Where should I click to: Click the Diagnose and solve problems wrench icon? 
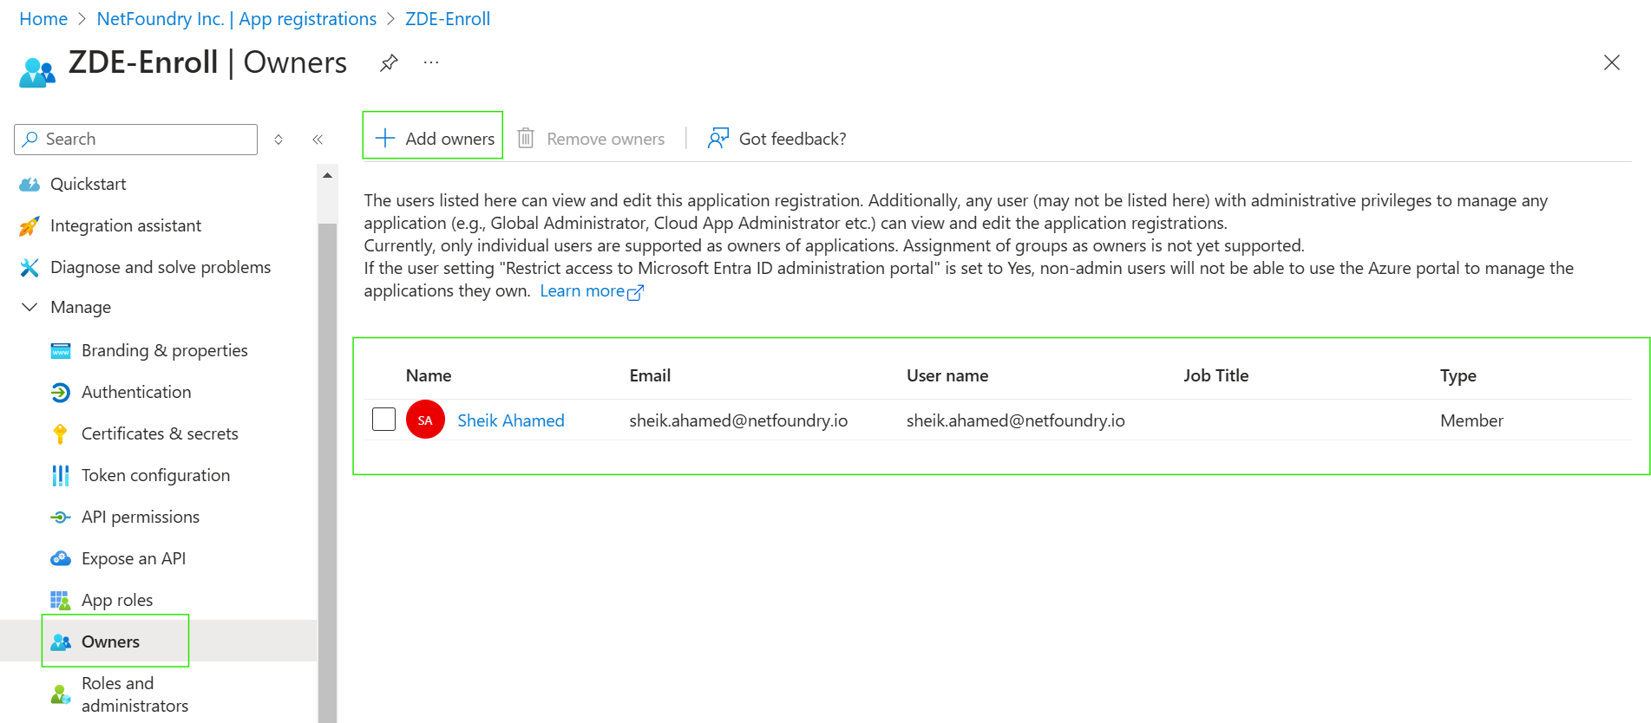[29, 267]
